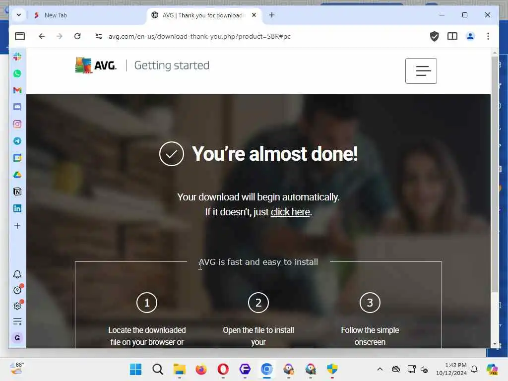
Task: Open the AVG hamburger menu
Action: tap(421, 71)
